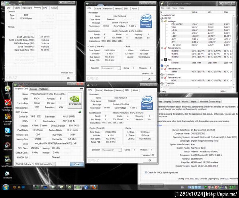Click the ST340015A drive icon in HWMonitor
Viewport: 239px width, 198px height.
click(x=162, y=83)
